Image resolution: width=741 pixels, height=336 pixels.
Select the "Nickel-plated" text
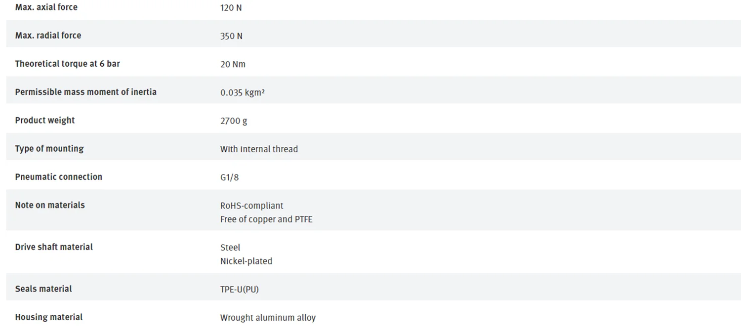tap(246, 261)
